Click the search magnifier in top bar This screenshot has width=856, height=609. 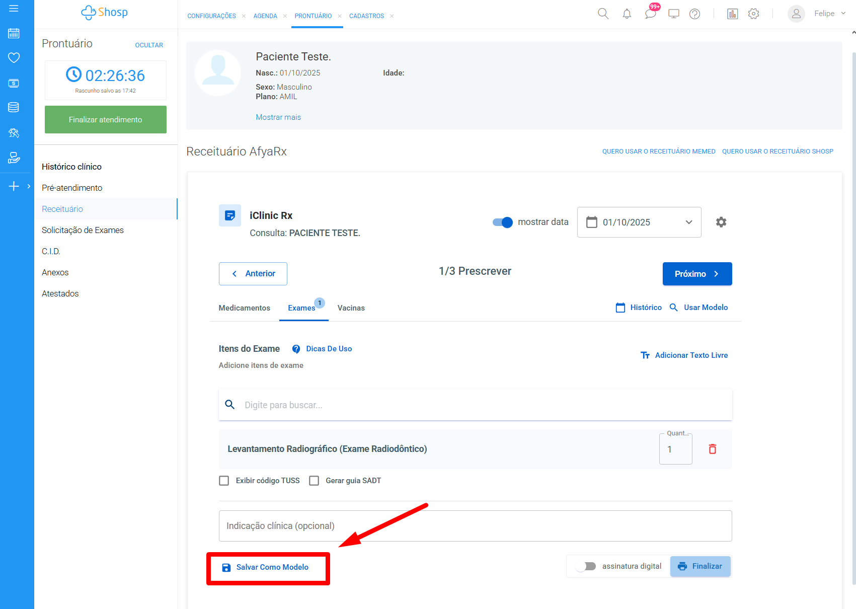(x=603, y=14)
